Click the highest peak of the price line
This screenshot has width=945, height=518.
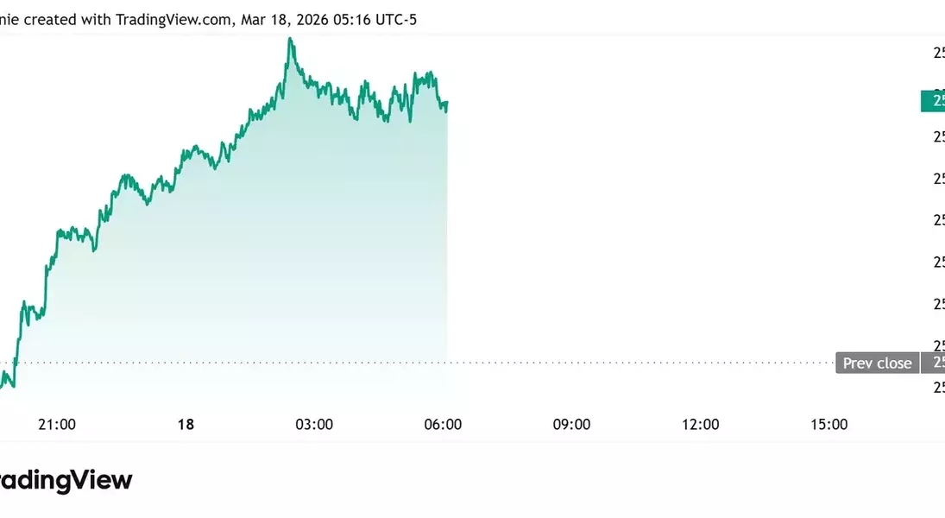pyautogui.click(x=291, y=39)
